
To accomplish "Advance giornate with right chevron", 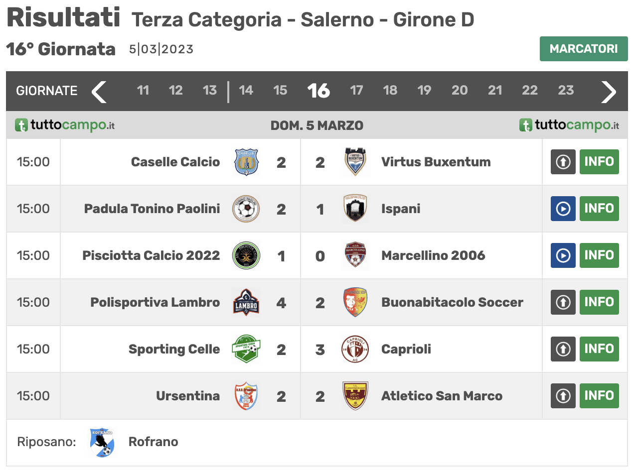I will tap(609, 91).
